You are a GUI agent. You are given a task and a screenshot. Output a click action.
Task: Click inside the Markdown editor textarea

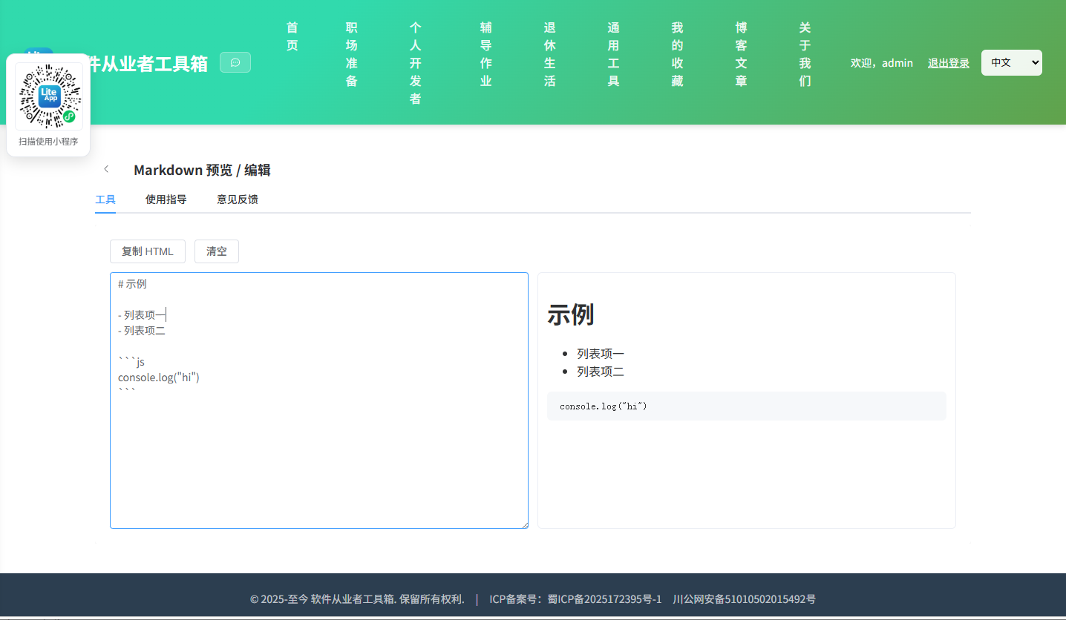pyautogui.click(x=319, y=400)
